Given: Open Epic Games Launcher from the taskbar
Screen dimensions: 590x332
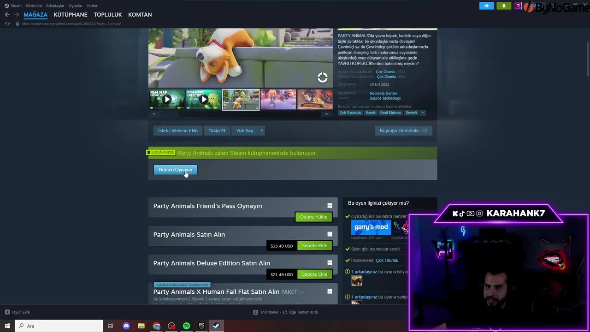Looking at the screenshot, I should 201,326.
